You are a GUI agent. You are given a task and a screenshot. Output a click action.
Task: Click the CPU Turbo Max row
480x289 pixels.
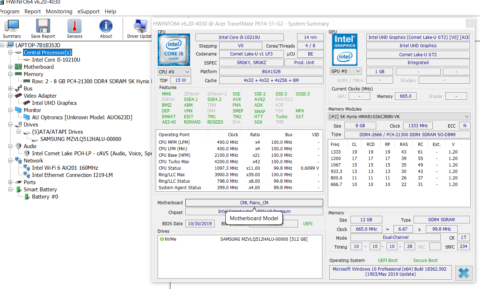(239, 161)
